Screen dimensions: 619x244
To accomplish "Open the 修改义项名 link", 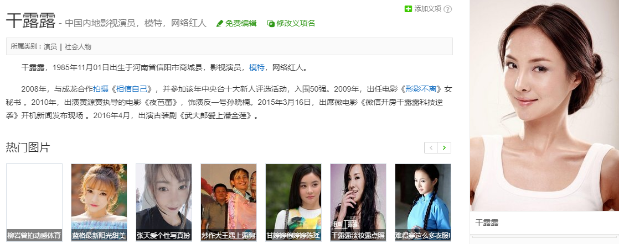I will 296,23.
